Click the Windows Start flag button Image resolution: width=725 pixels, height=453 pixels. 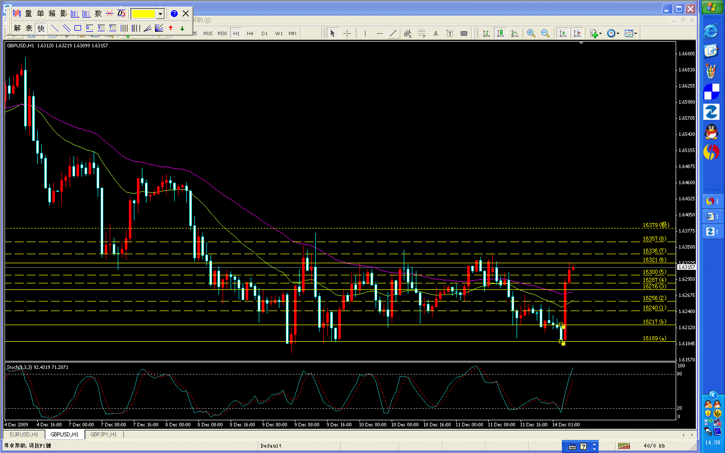pyautogui.click(x=711, y=8)
